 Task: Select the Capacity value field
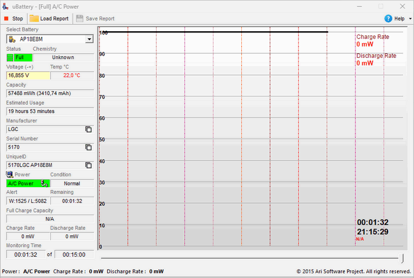50,93
